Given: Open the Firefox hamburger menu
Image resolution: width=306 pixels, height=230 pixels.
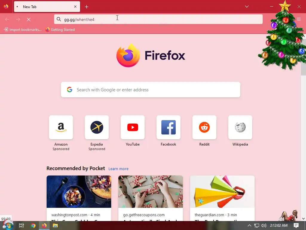Looking at the screenshot, I should (x=299, y=19).
